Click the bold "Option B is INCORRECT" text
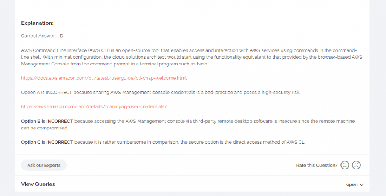This screenshot has height=196, width=386. [x=47, y=121]
